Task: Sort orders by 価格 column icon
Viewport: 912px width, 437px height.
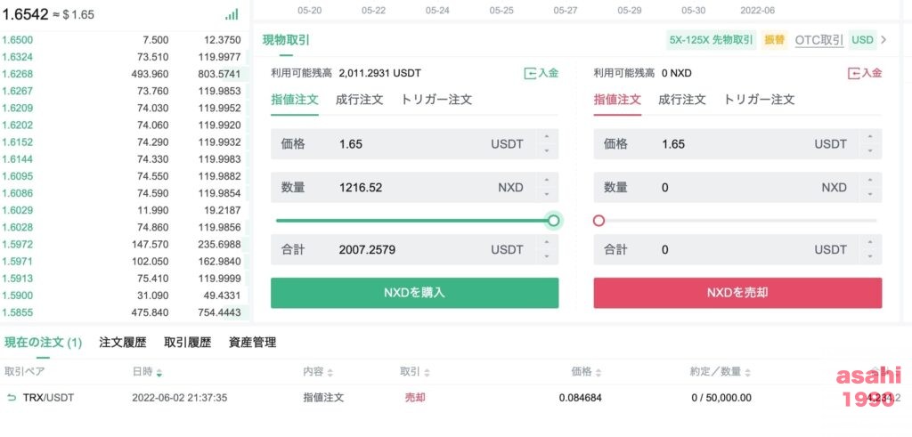Action: coord(598,373)
